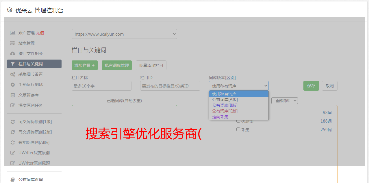The height and width of the screenshot is (183, 369).
Task: Check the 采集 keyword library checkbox
Action: [x=238, y=129]
